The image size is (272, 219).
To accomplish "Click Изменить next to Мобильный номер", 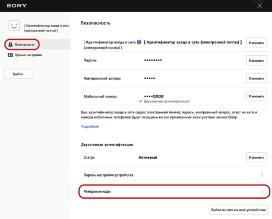I will click(256, 96).
